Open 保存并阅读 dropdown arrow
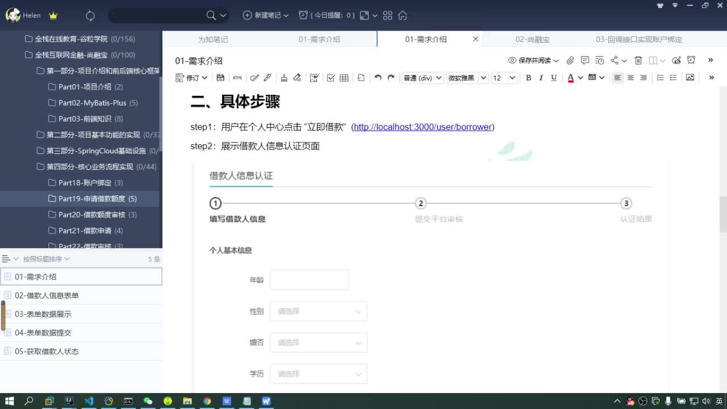The image size is (727, 409). [x=556, y=60]
